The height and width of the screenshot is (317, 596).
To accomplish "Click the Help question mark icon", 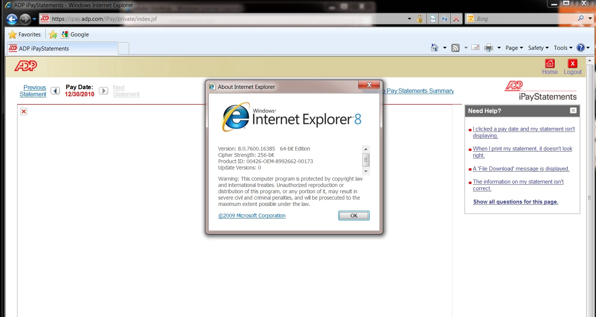I will click(580, 48).
